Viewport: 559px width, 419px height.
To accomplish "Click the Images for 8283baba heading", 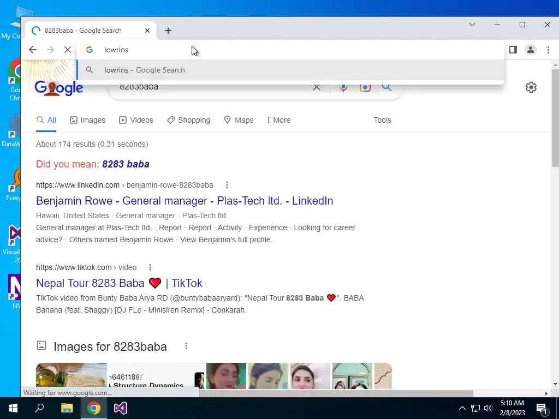I will coord(110,346).
